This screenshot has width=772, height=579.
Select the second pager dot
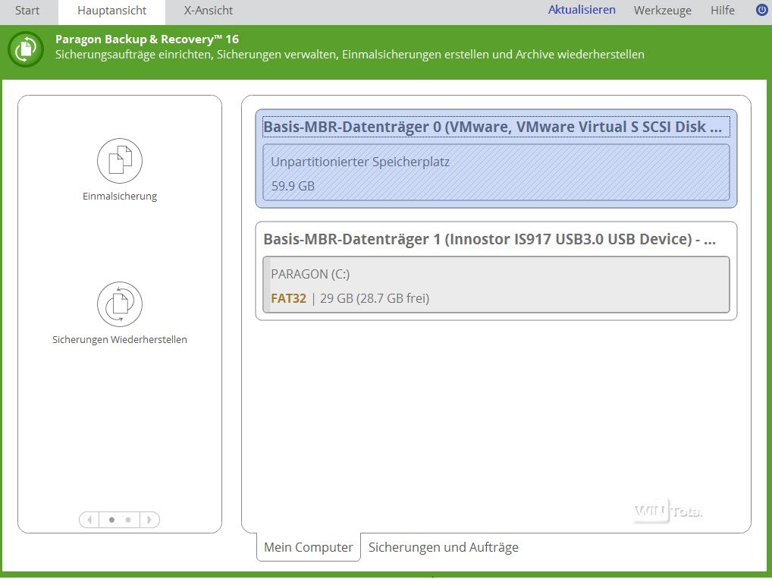[128, 520]
